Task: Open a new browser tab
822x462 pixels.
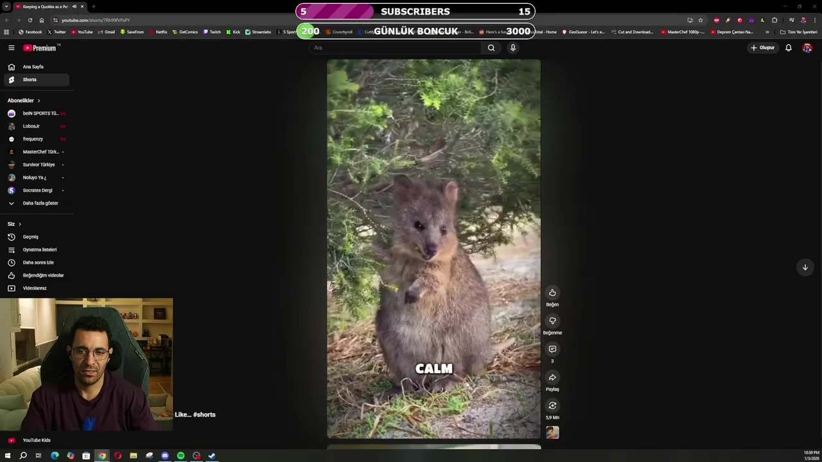Action: coord(93,6)
